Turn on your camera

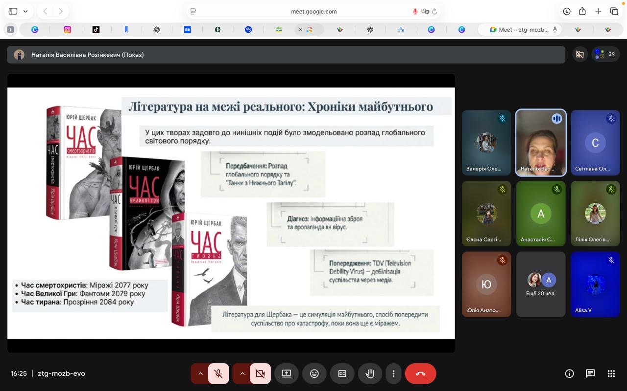click(x=260, y=373)
